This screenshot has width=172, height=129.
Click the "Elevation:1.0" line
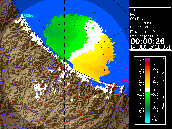[x=142, y=32]
